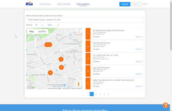Image resolution: width=172 pixels, height=111 pixels.
Task: Click the 0.60 Miles distance text
Action: point(96,74)
